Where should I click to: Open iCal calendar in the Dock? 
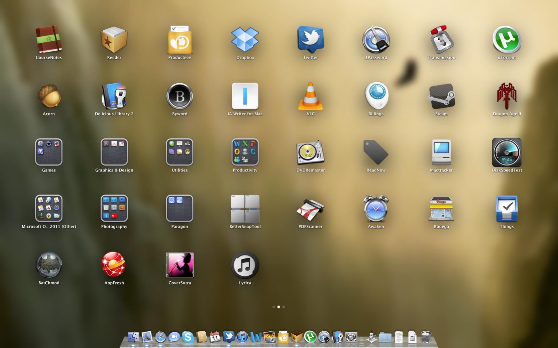215,337
